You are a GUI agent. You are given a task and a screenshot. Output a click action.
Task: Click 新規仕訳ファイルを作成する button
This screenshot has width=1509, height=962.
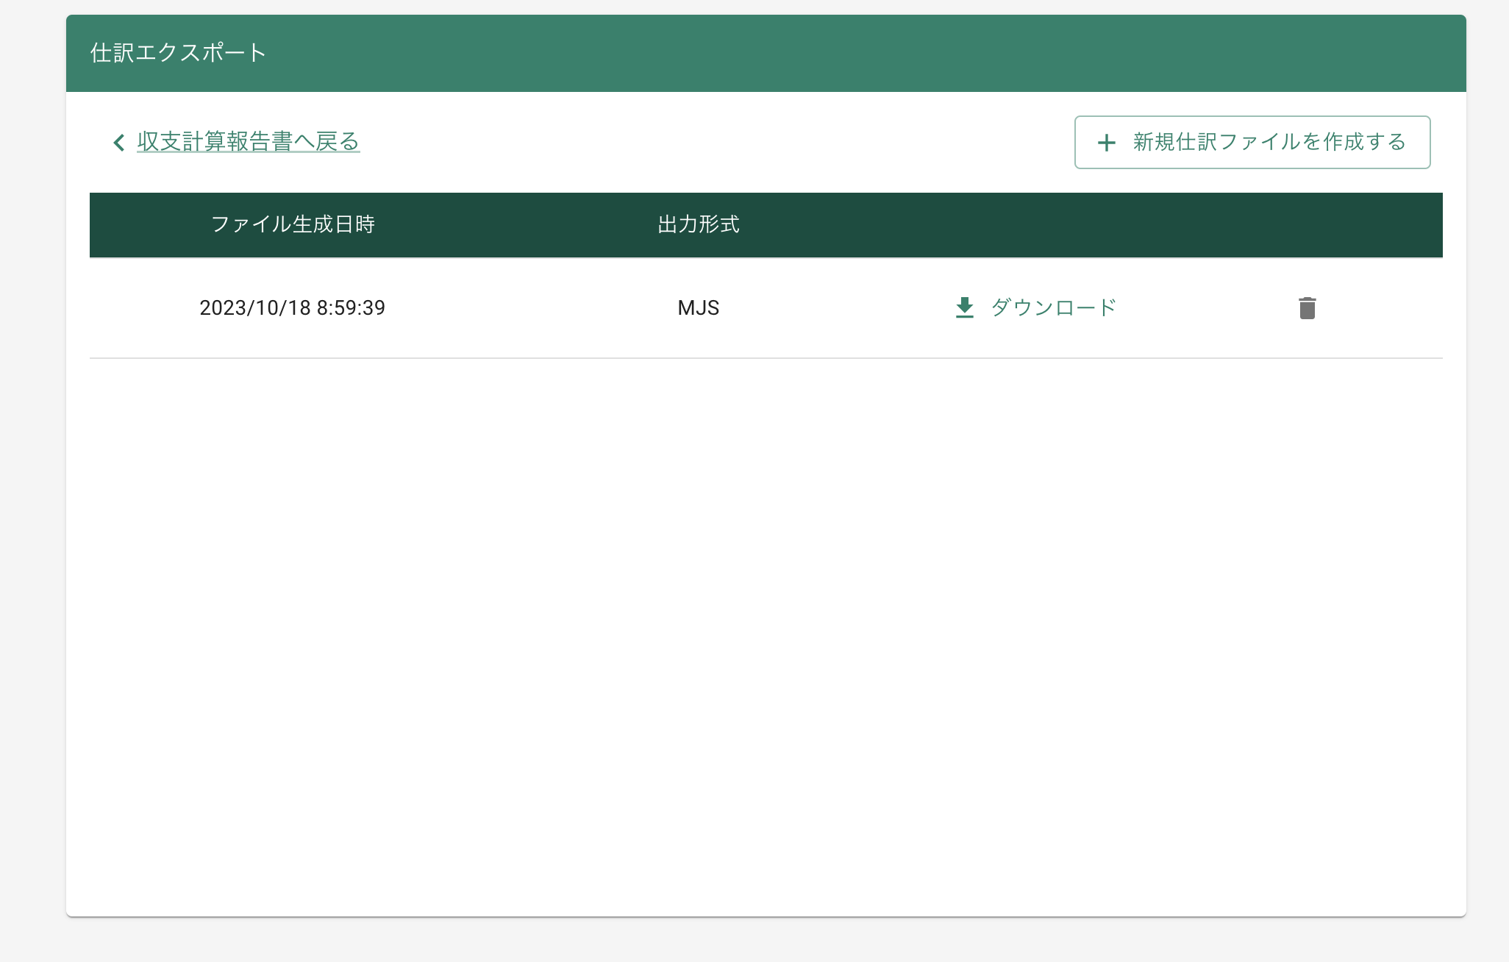[1252, 142]
